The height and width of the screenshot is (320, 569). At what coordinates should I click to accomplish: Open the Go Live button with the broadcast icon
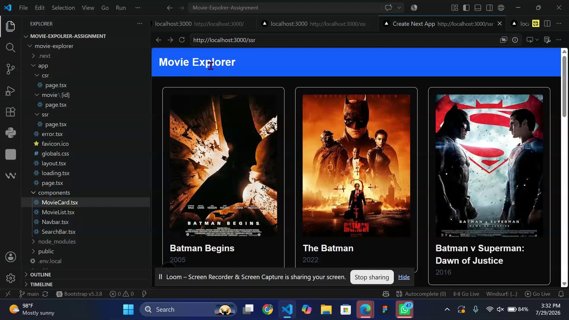pyautogui.click(x=466, y=294)
